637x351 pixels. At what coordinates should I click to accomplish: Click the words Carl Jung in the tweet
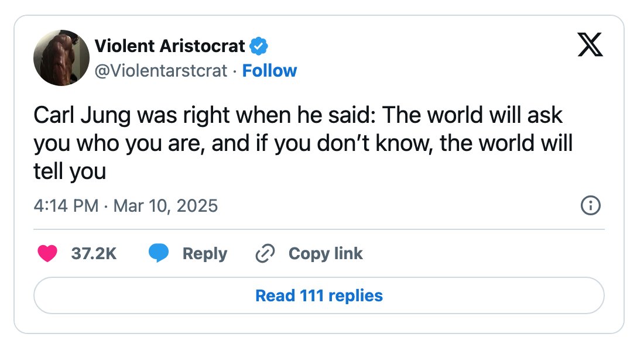pos(82,116)
